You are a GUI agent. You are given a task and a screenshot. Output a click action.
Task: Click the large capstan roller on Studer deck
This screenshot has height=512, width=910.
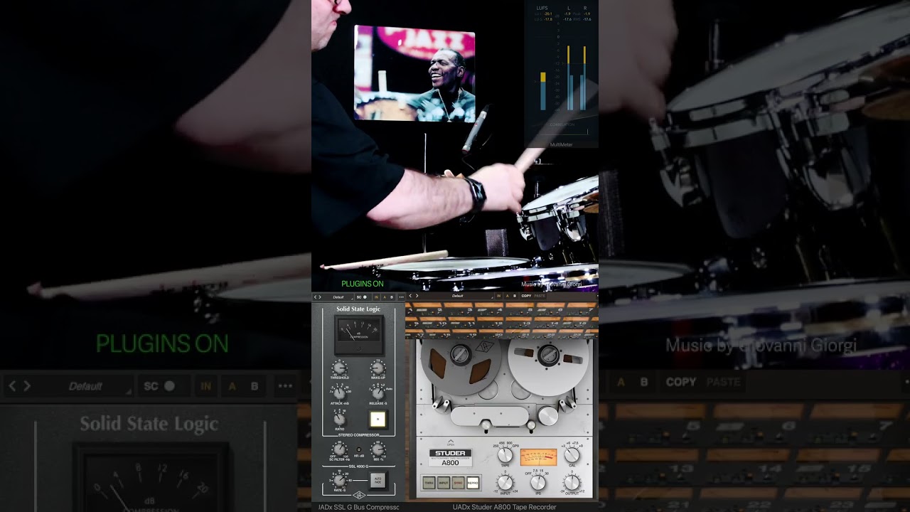548,415
